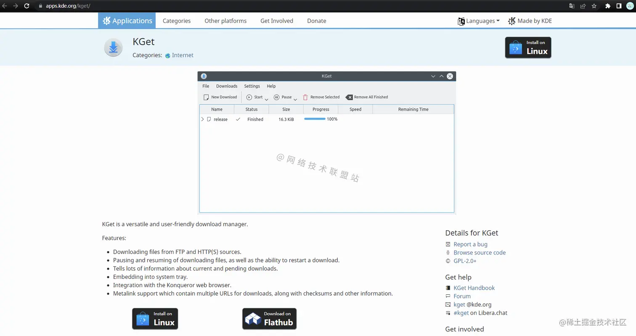This screenshot has height=336, width=636.
Task: Click New Download in the KGet screenshot
Action: (220, 97)
